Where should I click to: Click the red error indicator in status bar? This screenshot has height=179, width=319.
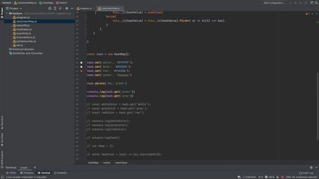pos(283,177)
